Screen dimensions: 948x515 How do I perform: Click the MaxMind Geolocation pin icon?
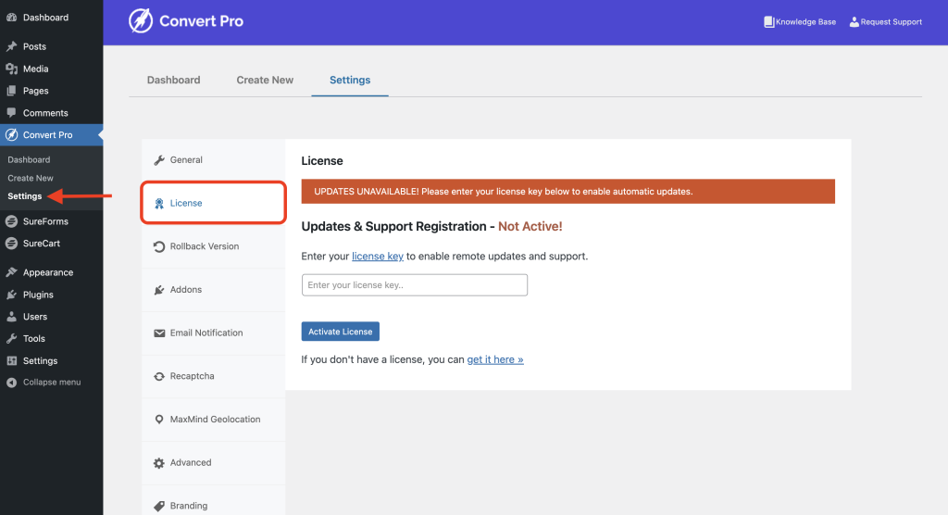(159, 420)
